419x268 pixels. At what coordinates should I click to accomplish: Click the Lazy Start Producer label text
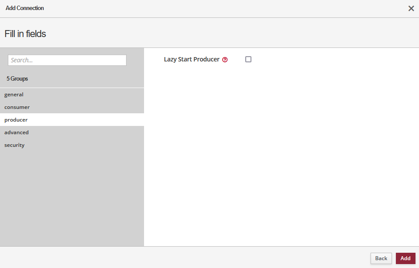[192, 59]
